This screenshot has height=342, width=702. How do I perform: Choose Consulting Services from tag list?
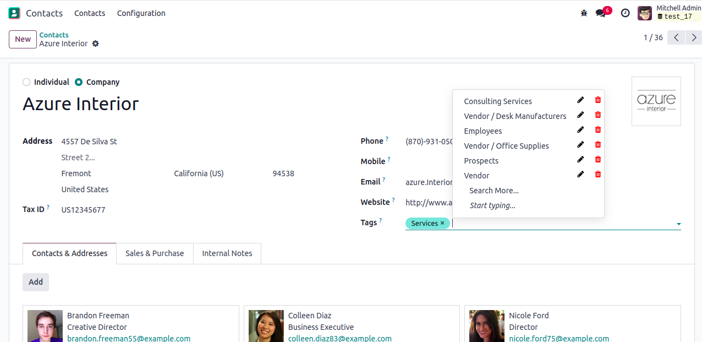click(x=498, y=101)
